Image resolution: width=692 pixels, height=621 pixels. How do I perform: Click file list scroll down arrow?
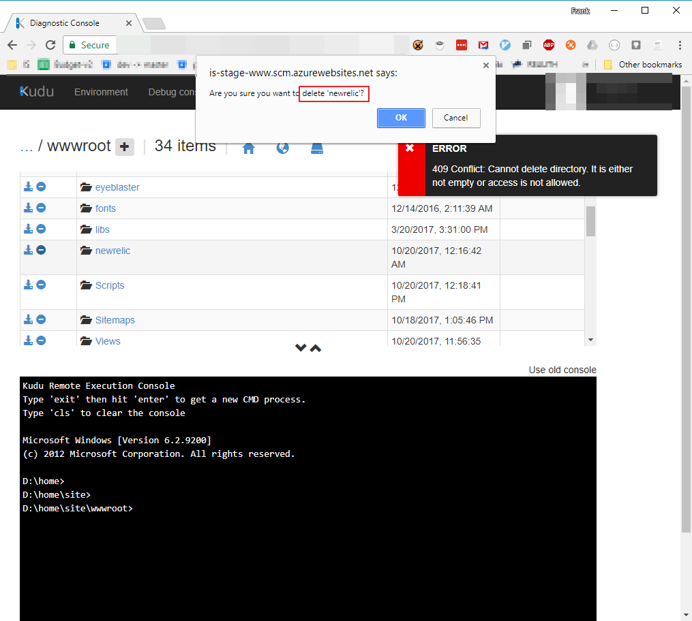590,340
